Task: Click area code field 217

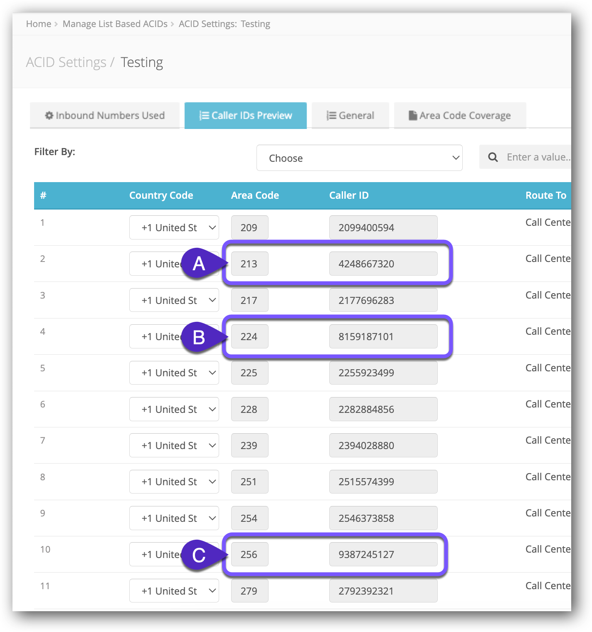Action: click(250, 300)
